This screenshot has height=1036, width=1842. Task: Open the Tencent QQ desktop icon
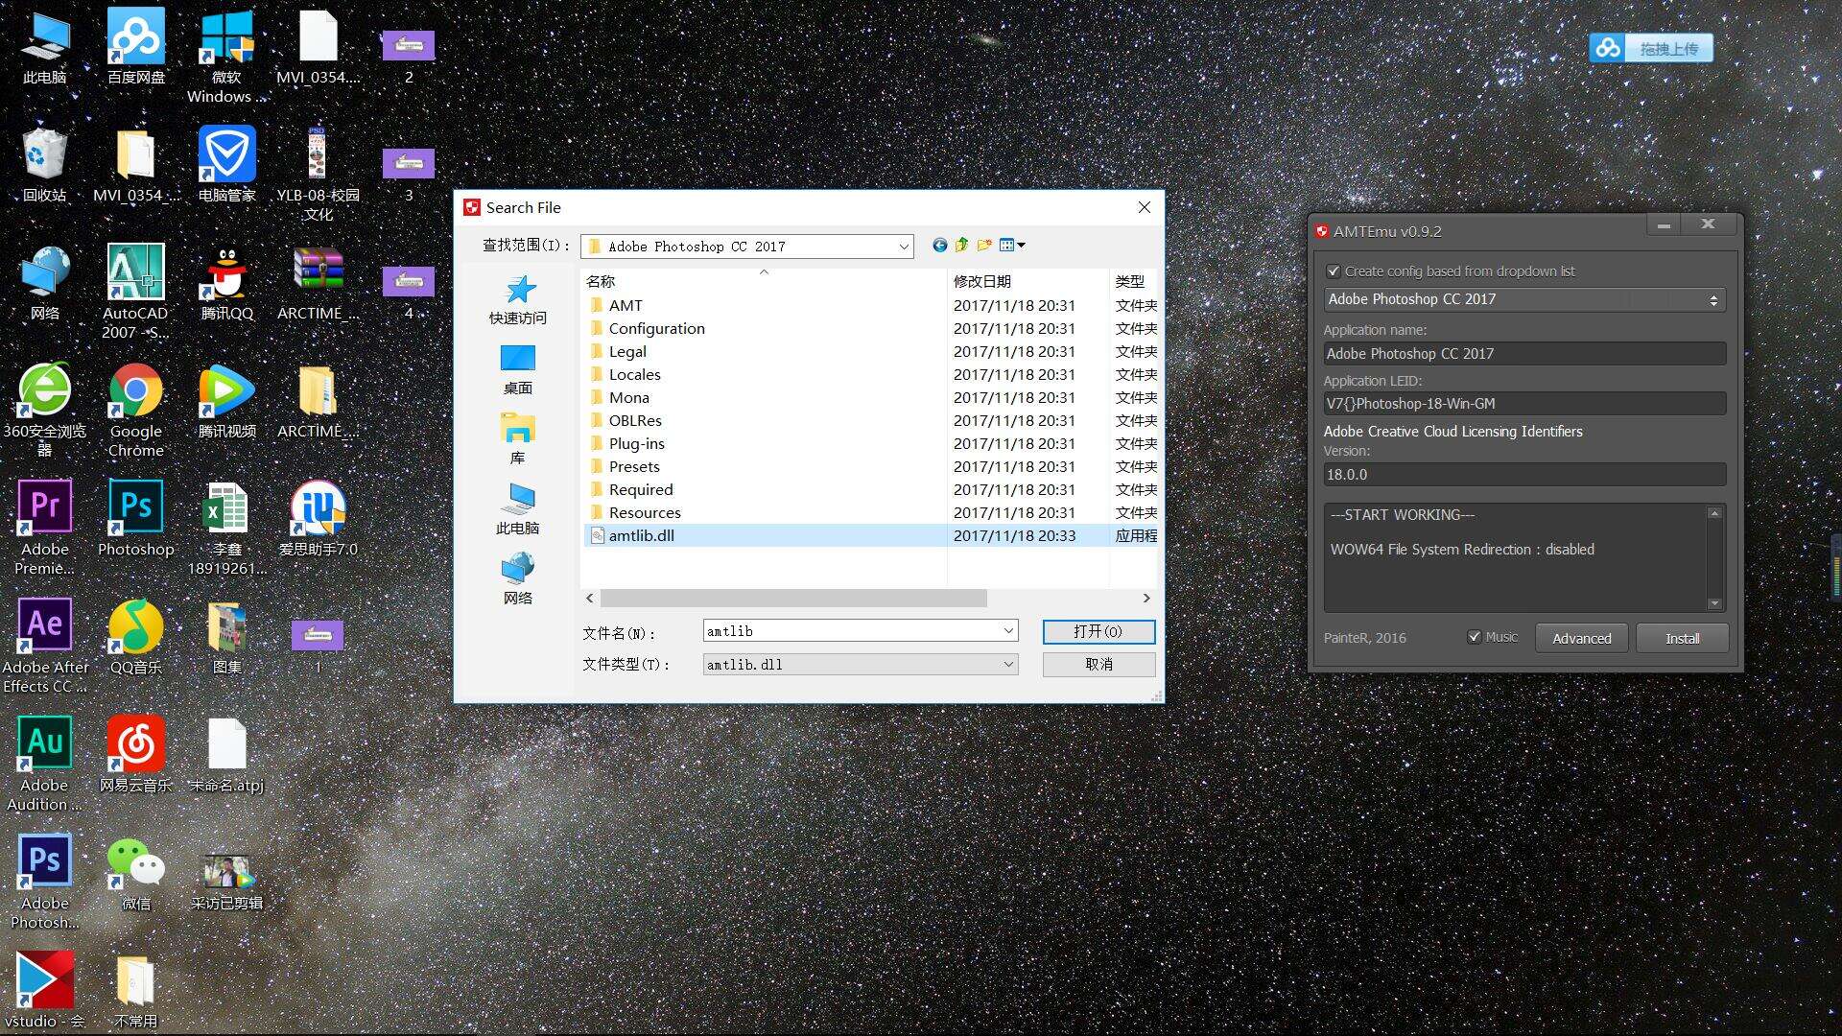pos(226,282)
